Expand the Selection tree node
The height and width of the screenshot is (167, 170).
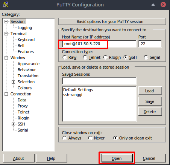[13, 82]
